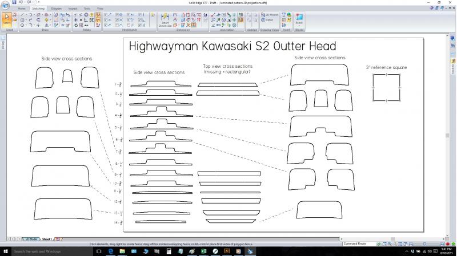Click the large Select tool button

pyautogui.click(x=7, y=19)
